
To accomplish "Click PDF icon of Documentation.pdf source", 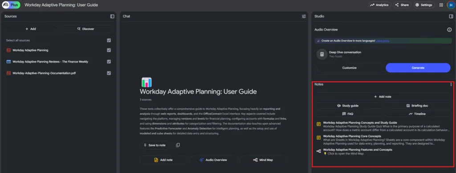I will click(8, 73).
